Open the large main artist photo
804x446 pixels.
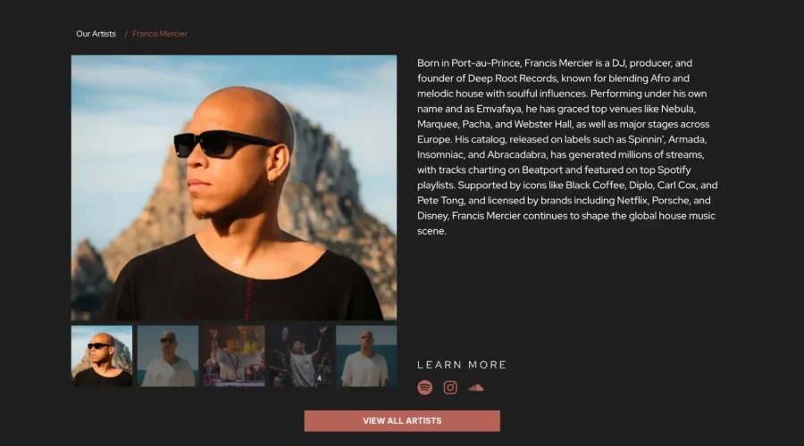click(234, 188)
